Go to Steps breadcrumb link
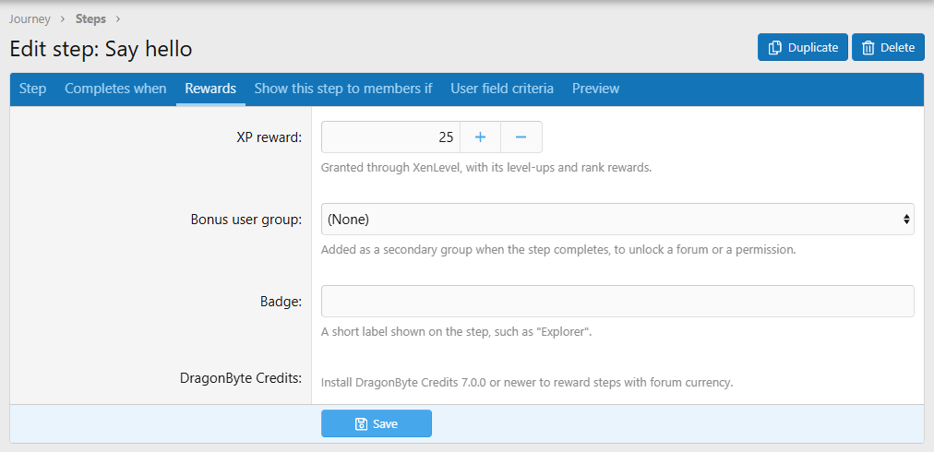 tap(90, 19)
